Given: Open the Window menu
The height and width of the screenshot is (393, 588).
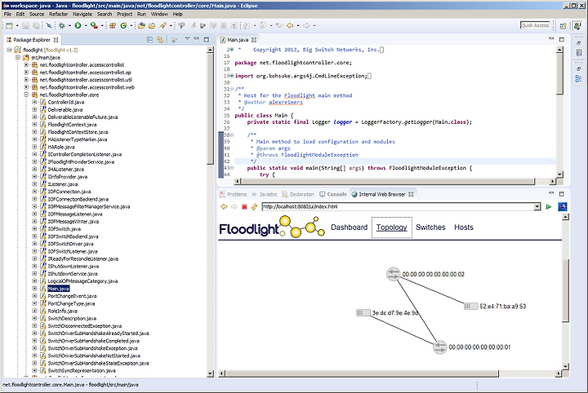Looking at the screenshot, I should pyautogui.click(x=159, y=14).
